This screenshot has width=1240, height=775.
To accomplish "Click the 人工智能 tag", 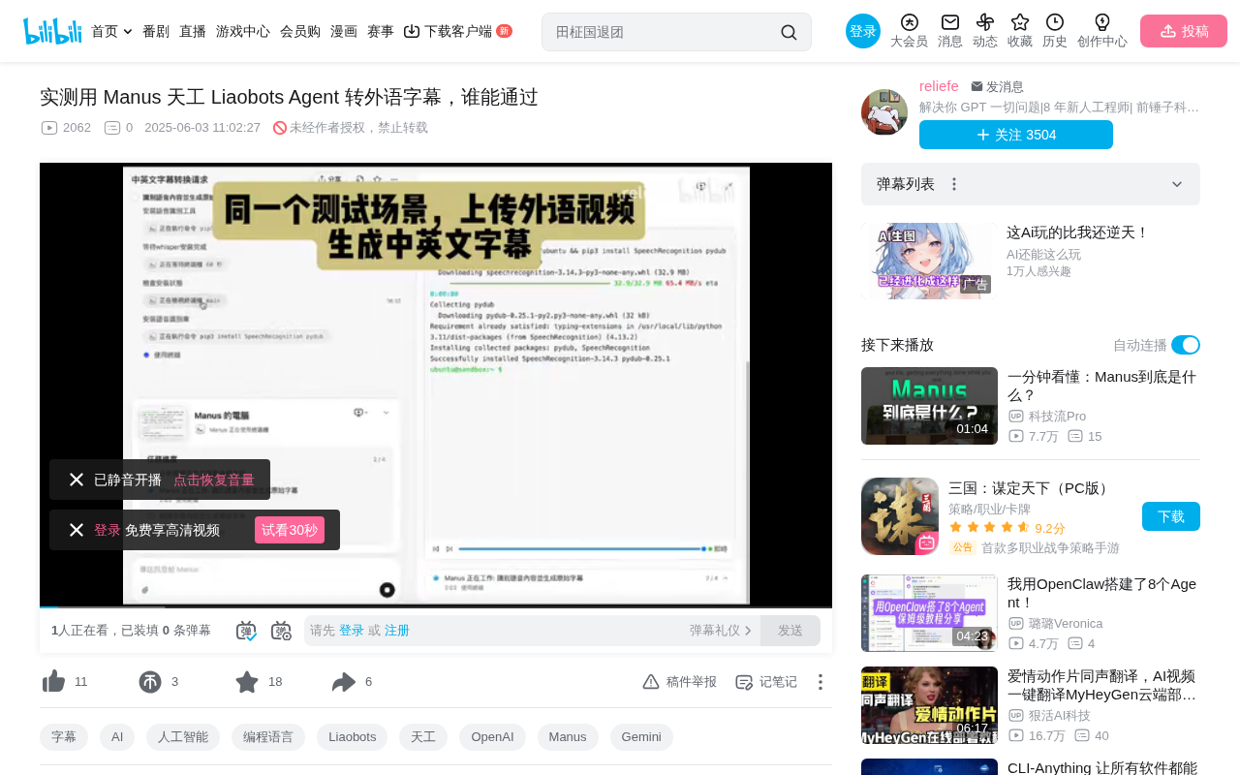I will (x=183, y=737).
